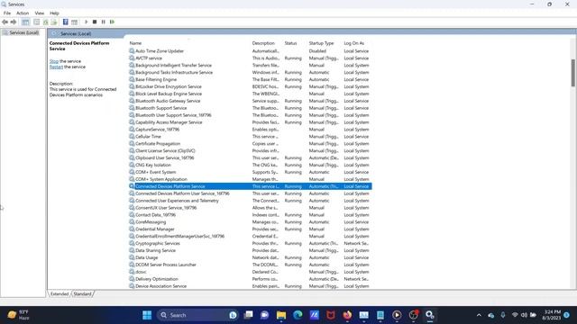Screen dimensions: 577x324
Task: Click the Restart Service toolbar icon
Action: pos(112,22)
